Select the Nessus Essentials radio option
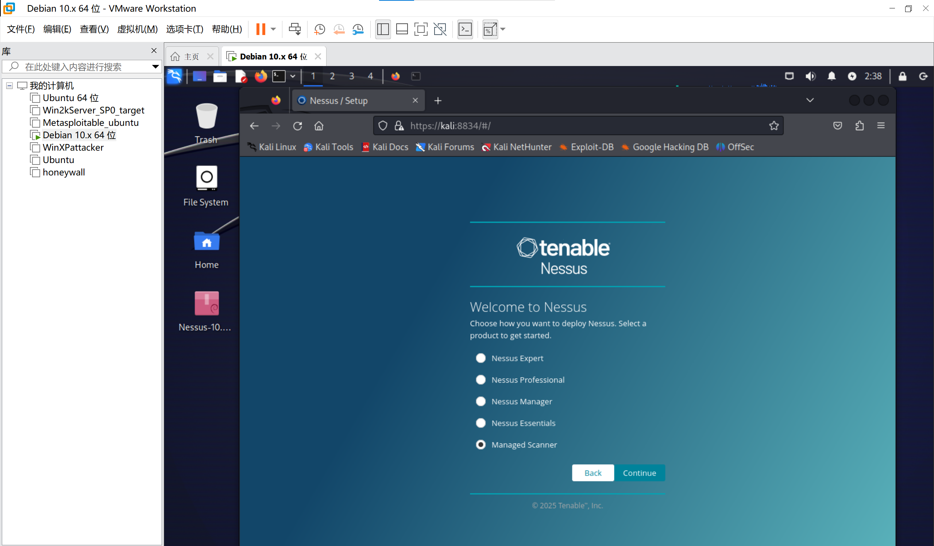 pyautogui.click(x=480, y=423)
